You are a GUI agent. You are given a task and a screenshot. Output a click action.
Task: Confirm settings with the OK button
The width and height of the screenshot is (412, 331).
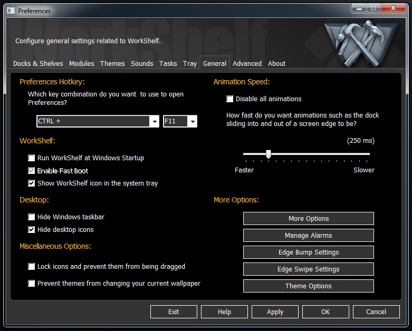325,312
